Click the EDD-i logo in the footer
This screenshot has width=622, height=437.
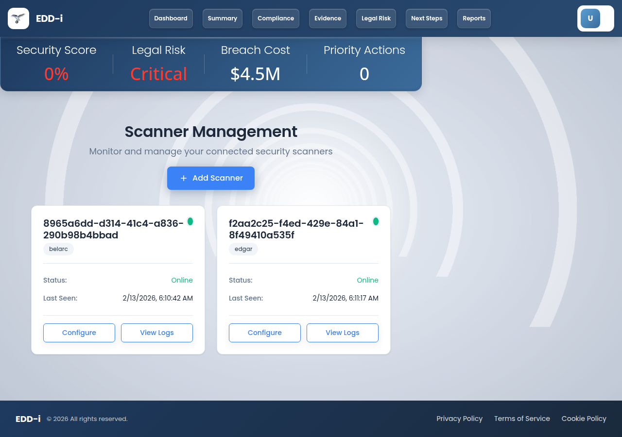point(28,418)
